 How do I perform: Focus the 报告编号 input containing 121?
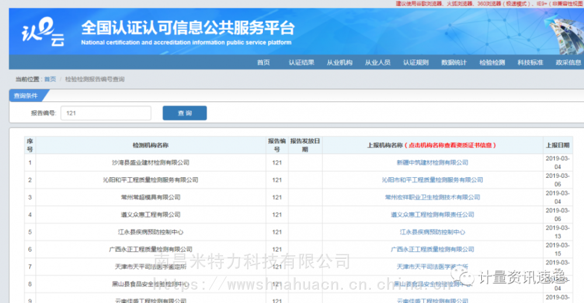tap(106, 113)
